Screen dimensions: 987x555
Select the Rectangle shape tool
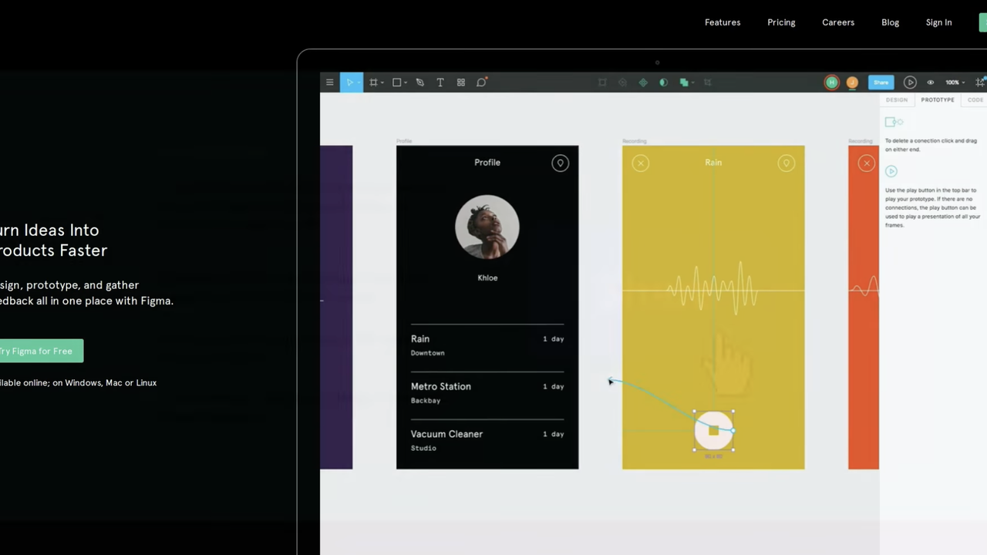[x=396, y=82]
